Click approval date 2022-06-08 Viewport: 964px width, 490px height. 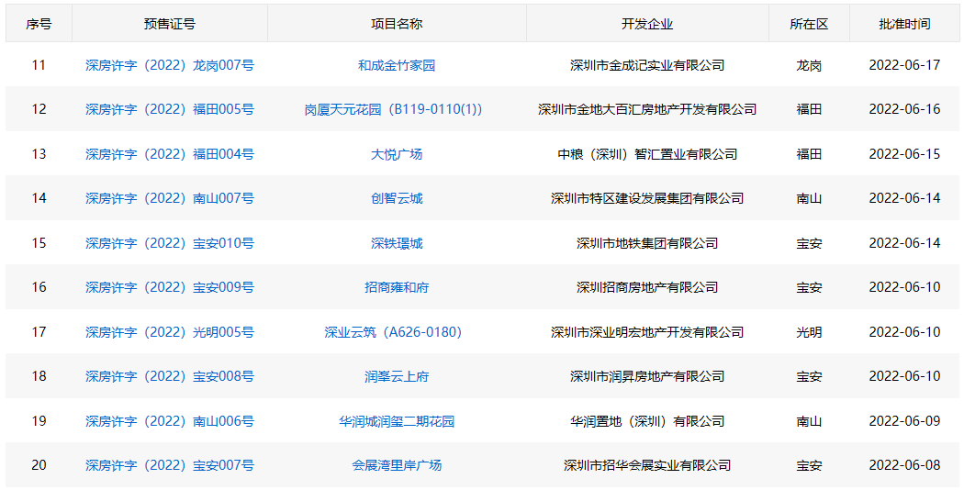tap(904, 466)
